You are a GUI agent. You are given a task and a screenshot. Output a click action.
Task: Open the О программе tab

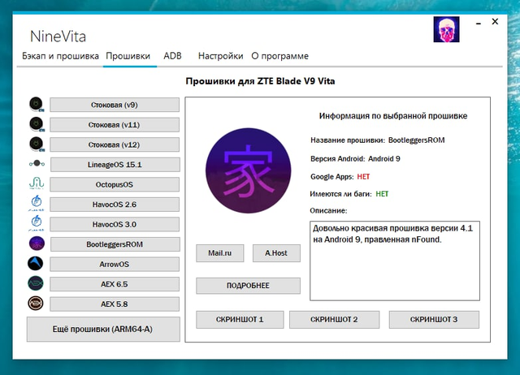point(279,56)
